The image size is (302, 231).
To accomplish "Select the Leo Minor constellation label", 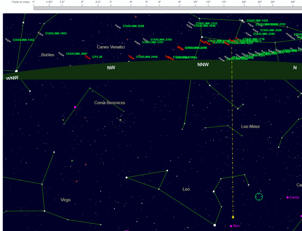I will tap(250, 127).
